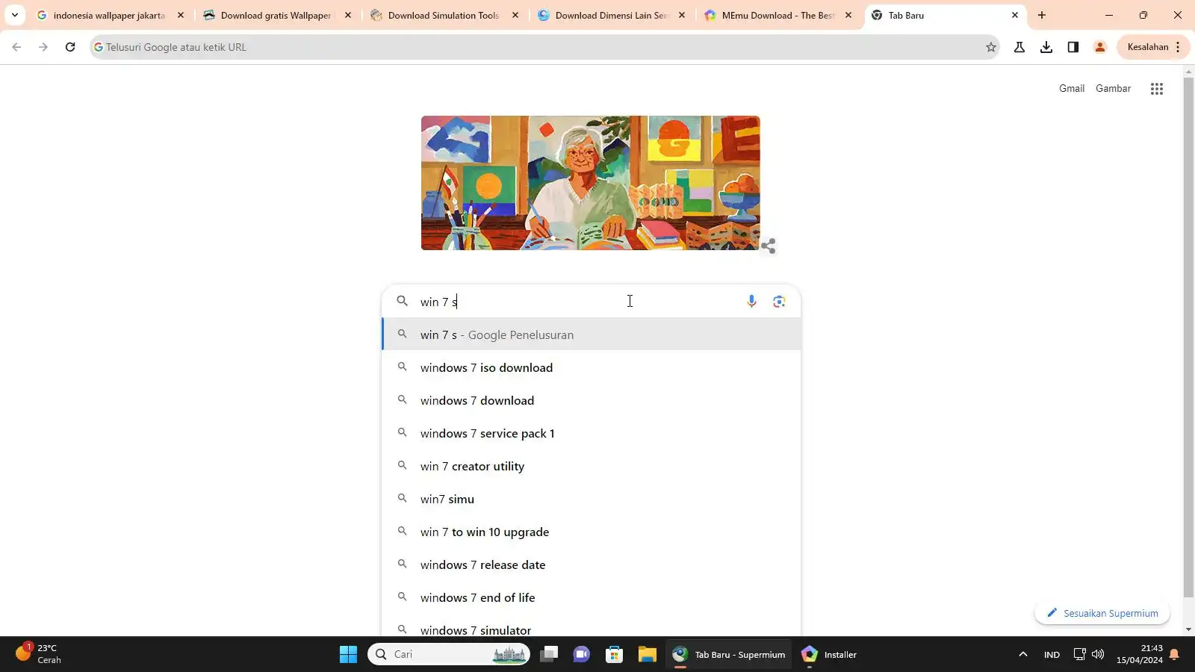The image size is (1195, 672).
Task: Select the 'windows 7 iso download' suggestion
Action: [592, 367]
